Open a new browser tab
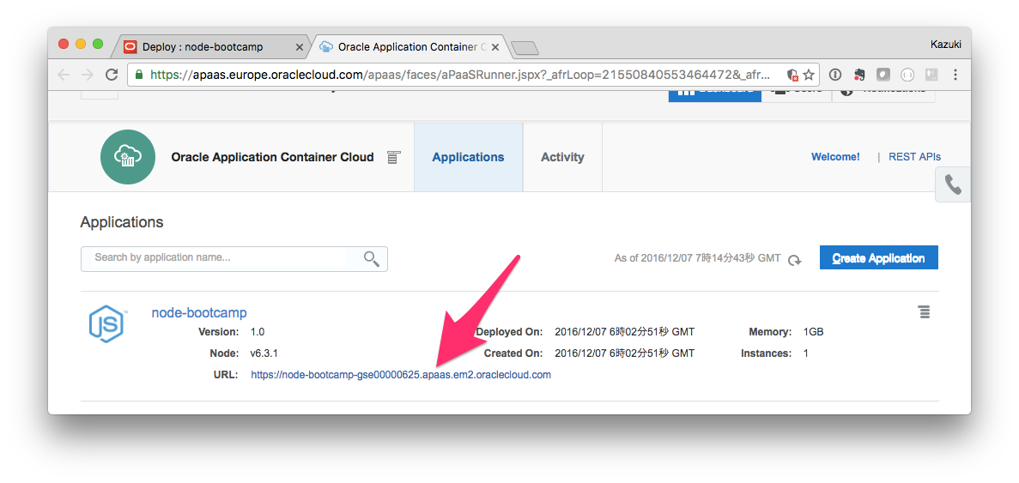 (525, 48)
